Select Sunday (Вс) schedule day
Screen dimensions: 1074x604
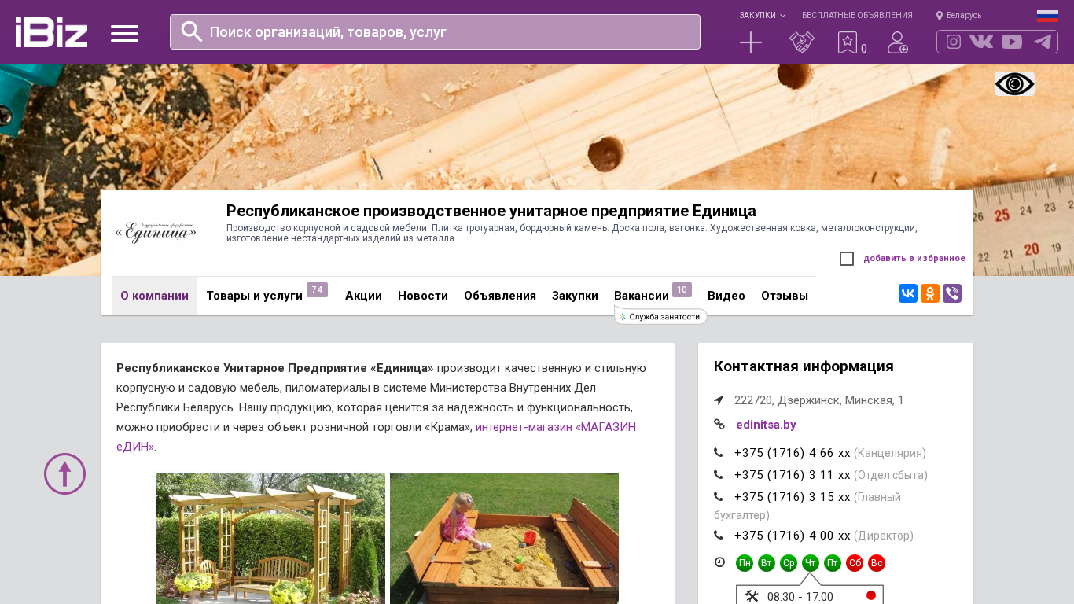pos(877,563)
